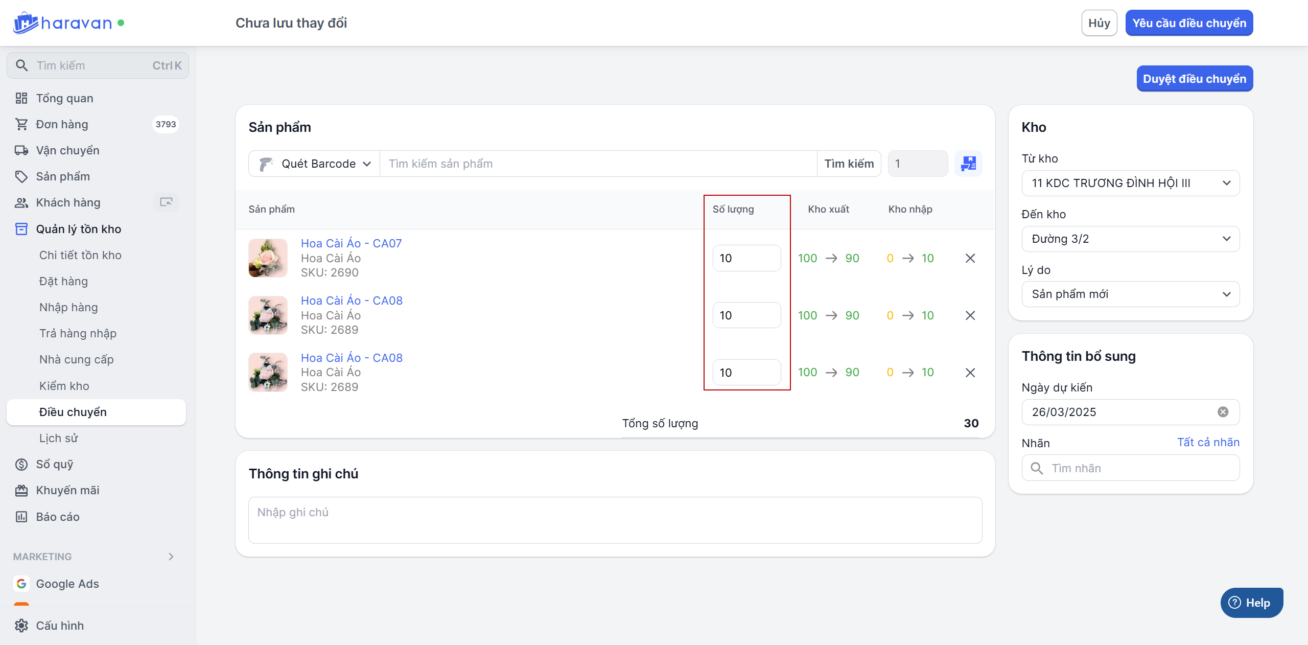Click the Help button

pos(1251,603)
